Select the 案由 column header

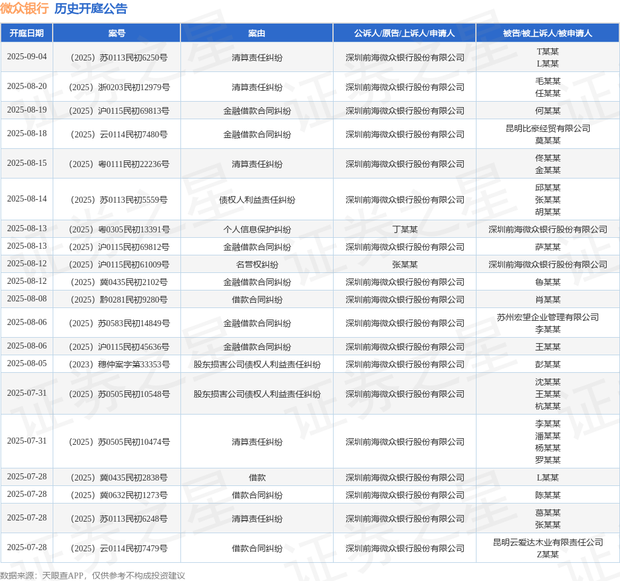(257, 33)
